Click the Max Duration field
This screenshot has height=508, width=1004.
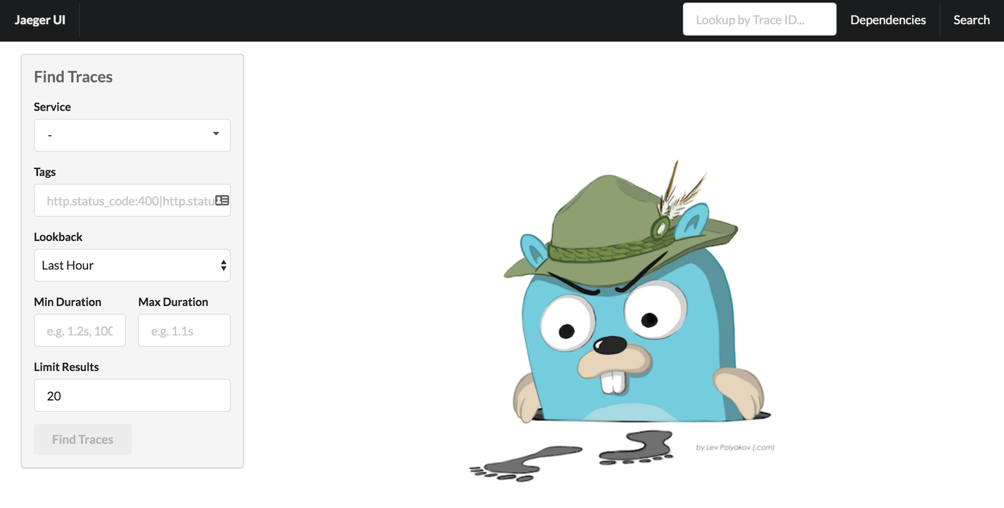(184, 330)
